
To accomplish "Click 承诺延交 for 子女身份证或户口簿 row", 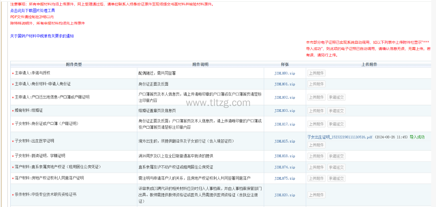I will click(336, 124).
